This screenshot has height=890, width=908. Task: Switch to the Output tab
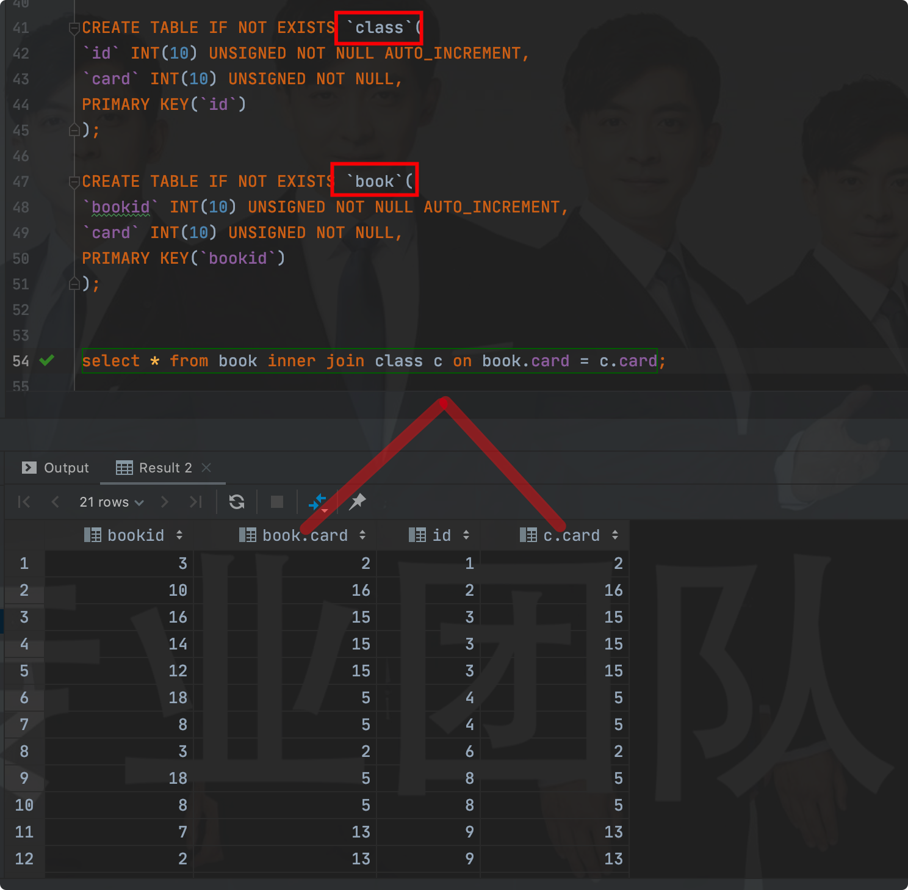pos(56,468)
